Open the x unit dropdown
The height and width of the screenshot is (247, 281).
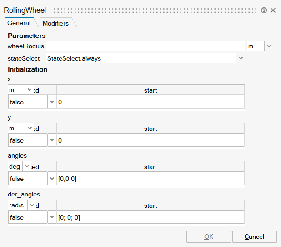30,90
